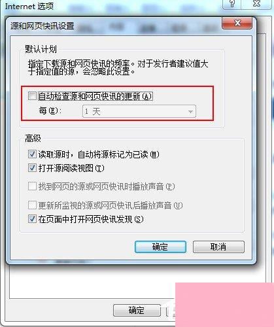Screen dimensions: 274x327
Task: Close the Internet 选项 window
Action: pos(257,4)
